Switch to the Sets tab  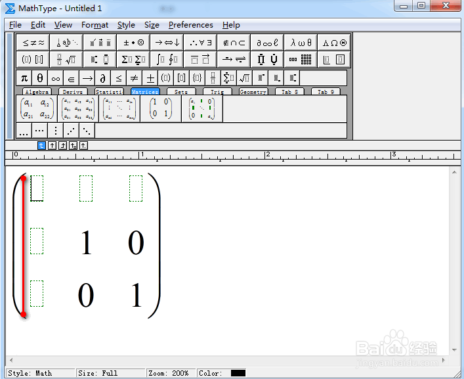pyautogui.click(x=181, y=92)
